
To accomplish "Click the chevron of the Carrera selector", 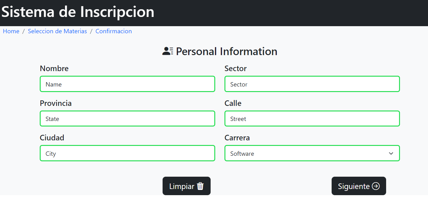I will (391, 153).
